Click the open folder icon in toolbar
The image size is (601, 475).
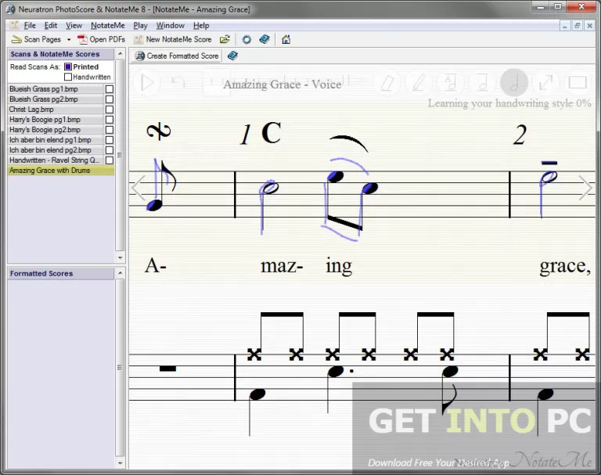coord(225,39)
